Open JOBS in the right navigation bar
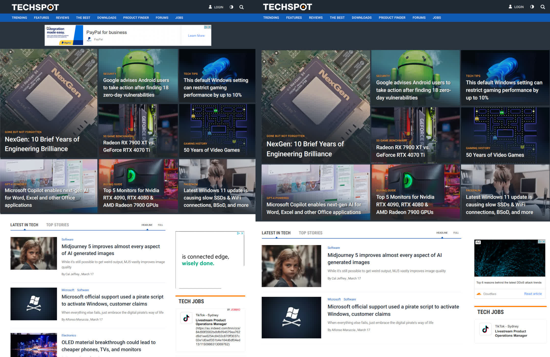Image resolution: width=550 pixels, height=357 pixels. [x=437, y=18]
